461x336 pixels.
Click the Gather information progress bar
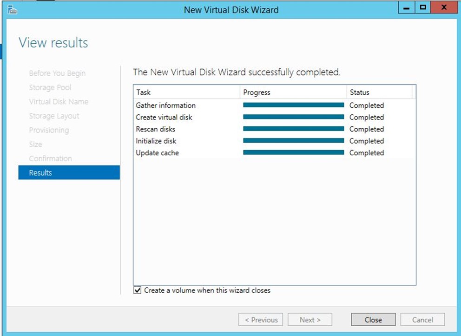pos(293,105)
